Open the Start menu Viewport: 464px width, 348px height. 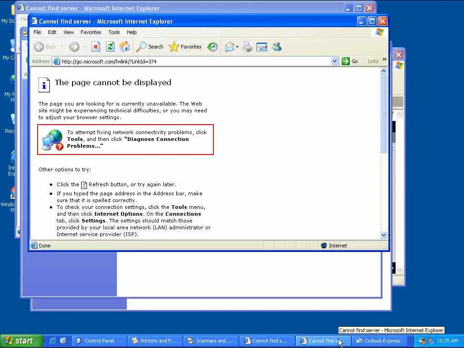click(21, 341)
